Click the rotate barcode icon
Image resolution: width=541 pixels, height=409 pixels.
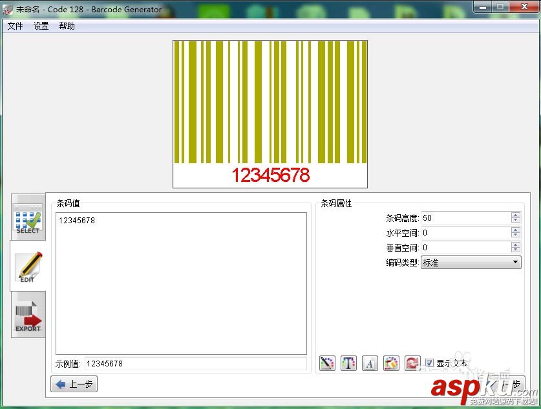[x=412, y=363]
